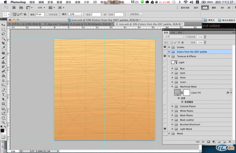Click the 基本功能 workspace button
The width and height of the screenshot is (236, 153).
(x=186, y=7)
